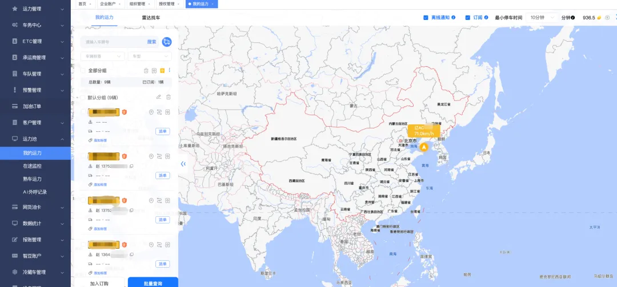Open the 车辆标签 dropdown
The height and width of the screenshot is (287, 617).
click(102, 56)
